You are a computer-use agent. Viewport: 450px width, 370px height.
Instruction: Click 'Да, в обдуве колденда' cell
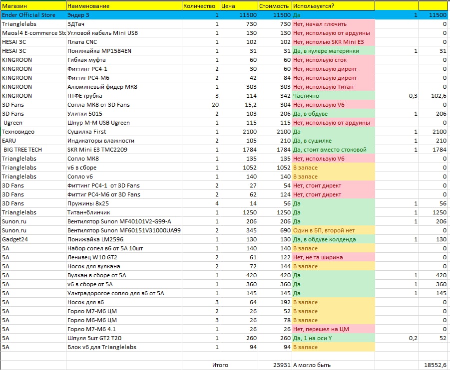pyautogui.click(x=333, y=239)
